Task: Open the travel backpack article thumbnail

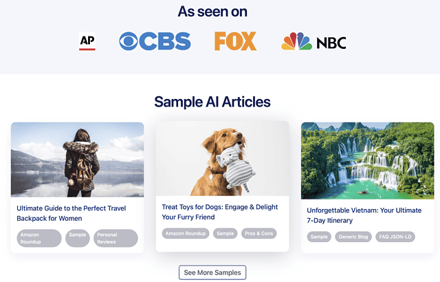Action: point(77,160)
